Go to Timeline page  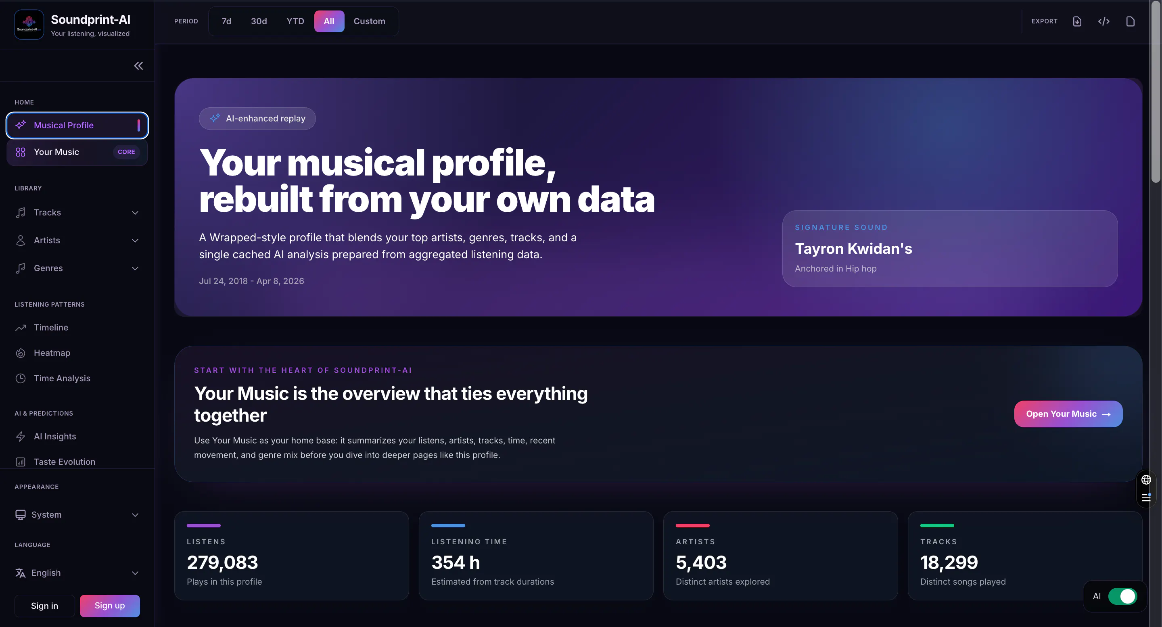pyautogui.click(x=77, y=328)
